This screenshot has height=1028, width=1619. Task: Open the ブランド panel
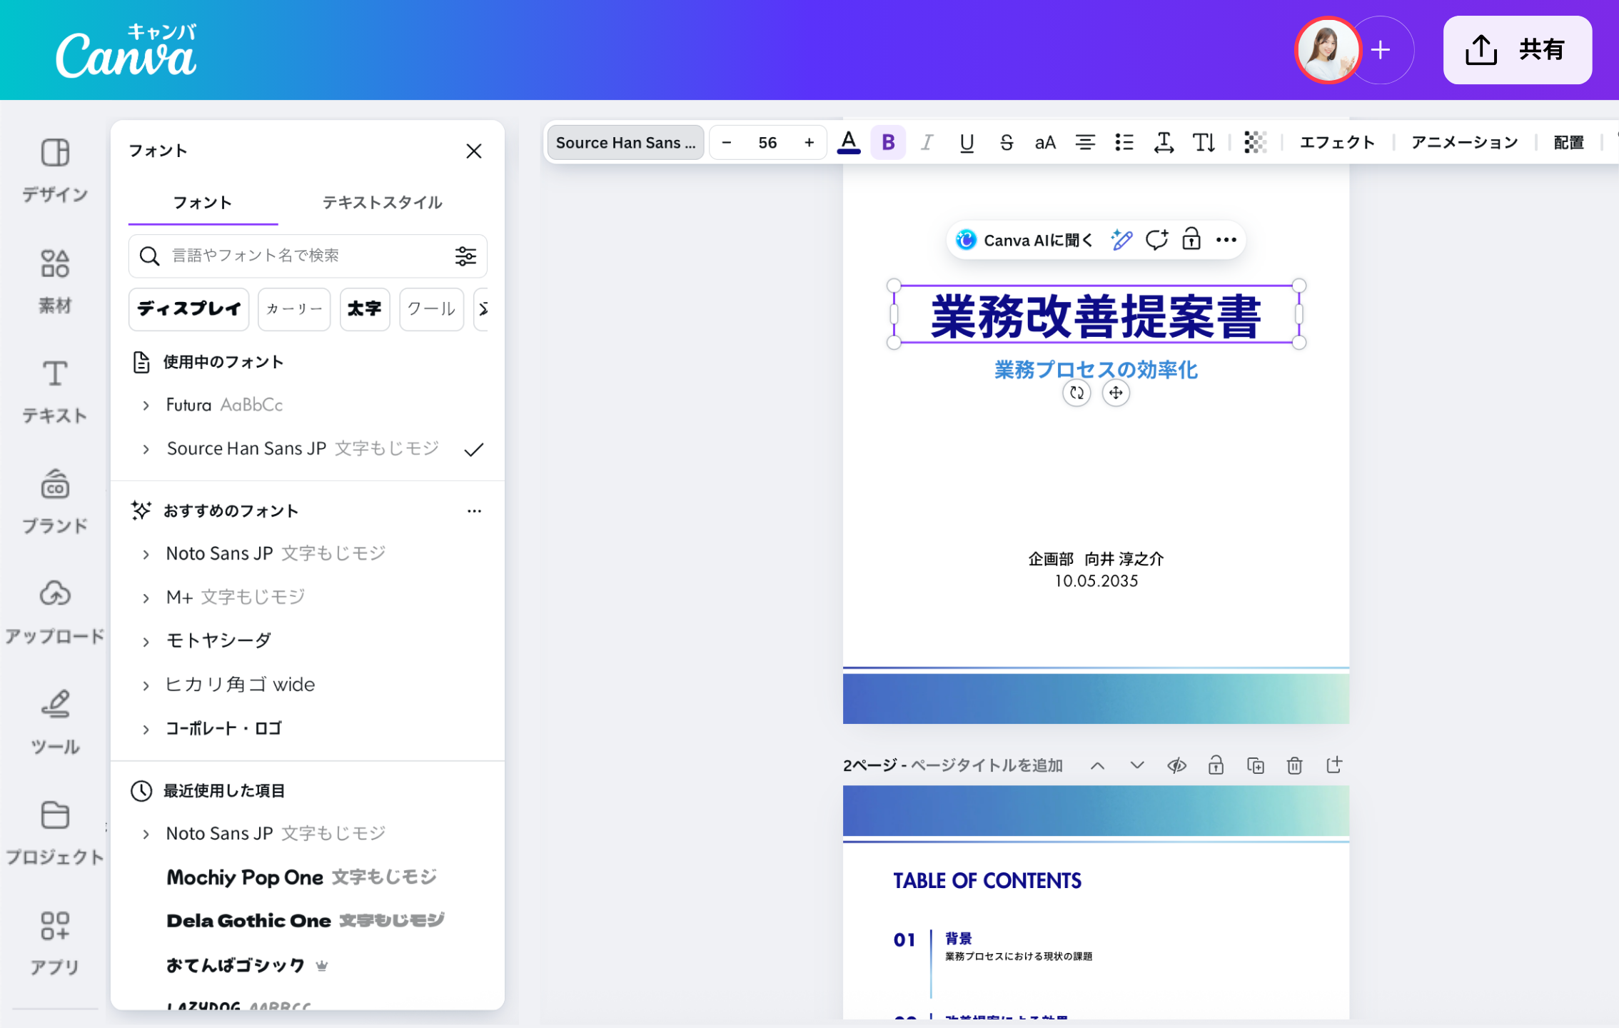click(x=55, y=502)
